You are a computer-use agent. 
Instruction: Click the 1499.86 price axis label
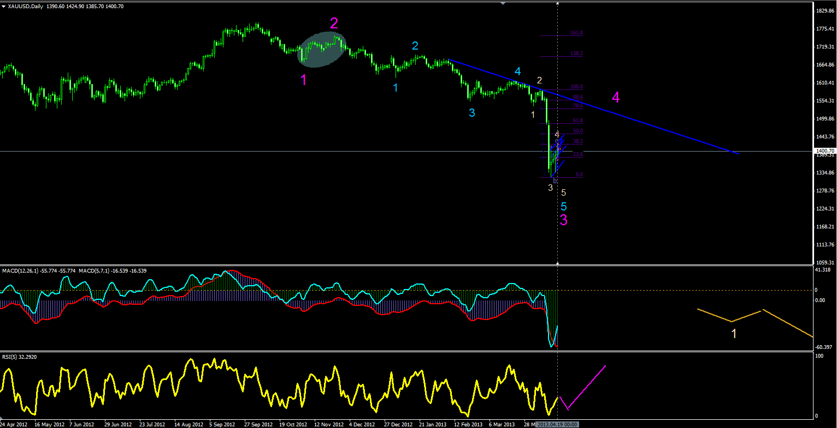tap(825, 119)
